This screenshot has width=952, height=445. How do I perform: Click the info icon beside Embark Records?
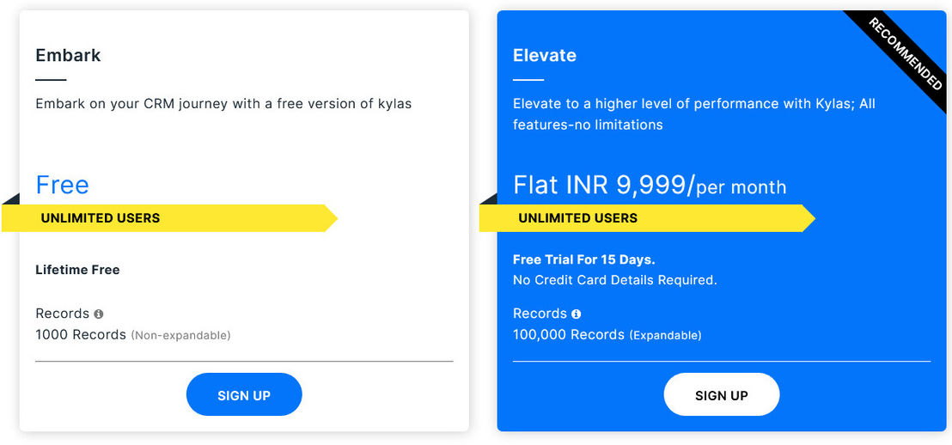tap(98, 314)
